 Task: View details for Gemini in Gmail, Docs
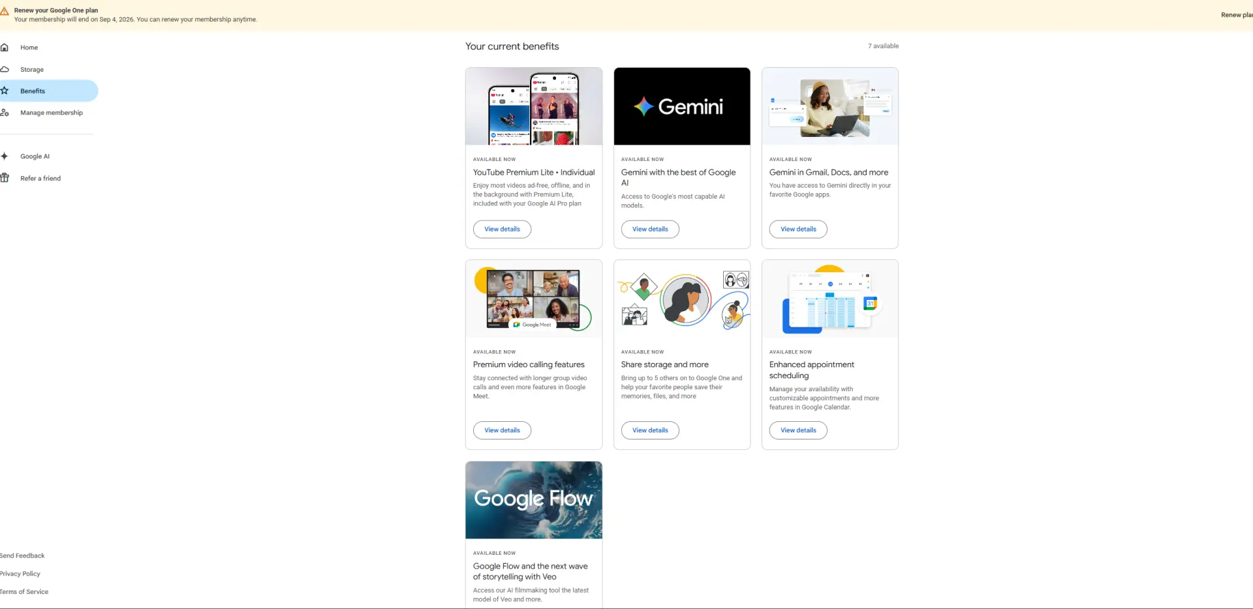pyautogui.click(x=798, y=230)
